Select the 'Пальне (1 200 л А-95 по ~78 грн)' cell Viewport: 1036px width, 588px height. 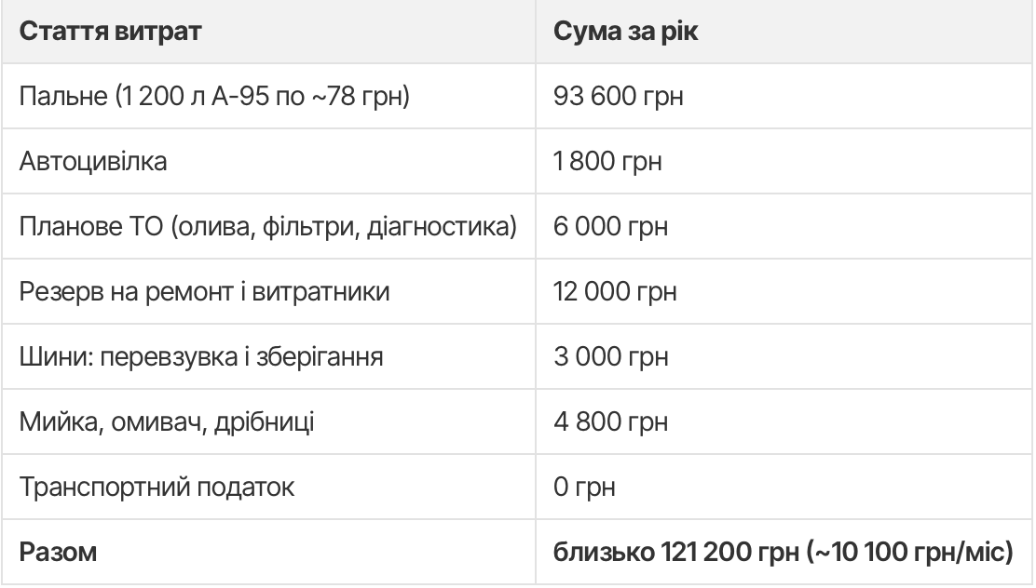pos(268,97)
